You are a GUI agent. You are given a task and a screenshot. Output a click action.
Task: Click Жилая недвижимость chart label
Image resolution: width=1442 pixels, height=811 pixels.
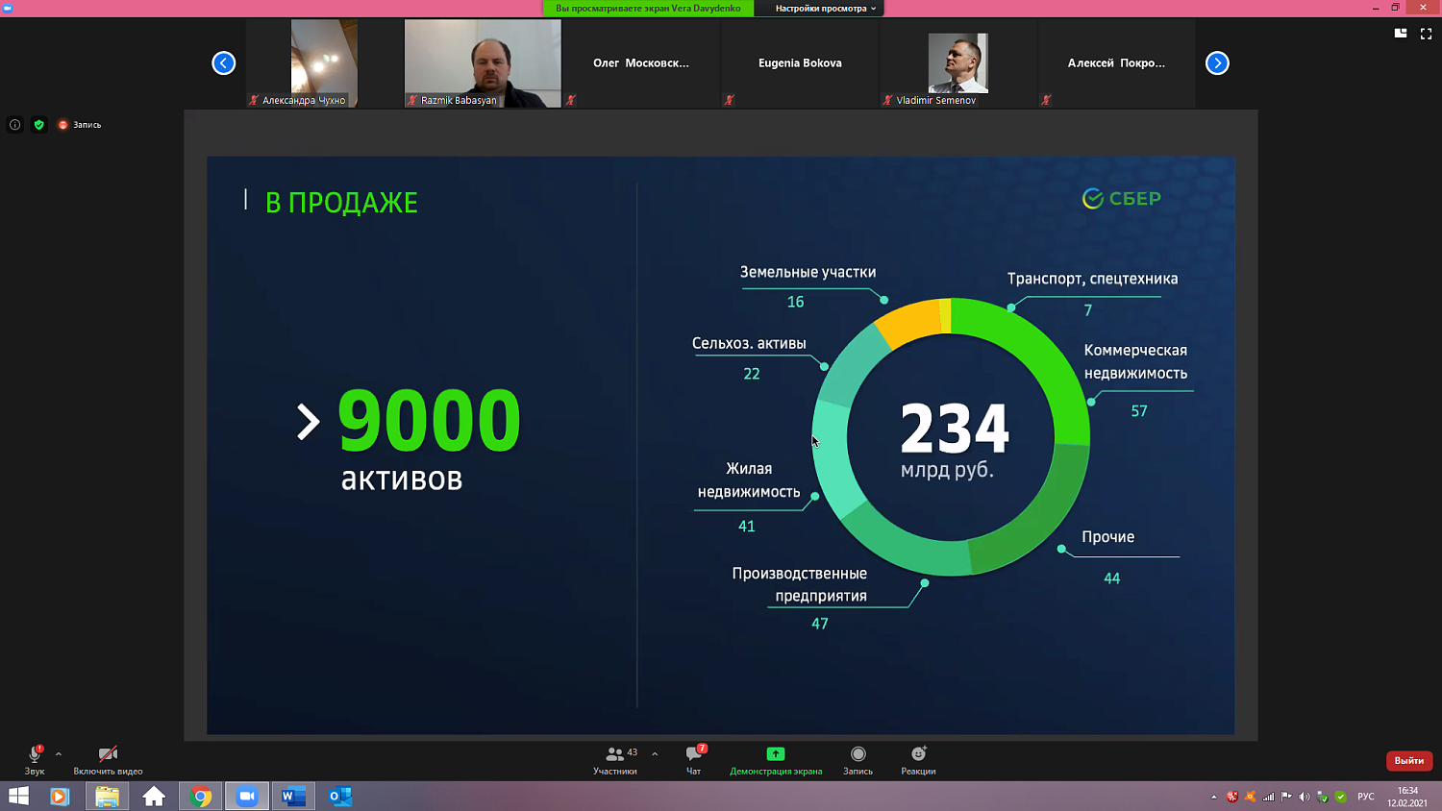(749, 480)
